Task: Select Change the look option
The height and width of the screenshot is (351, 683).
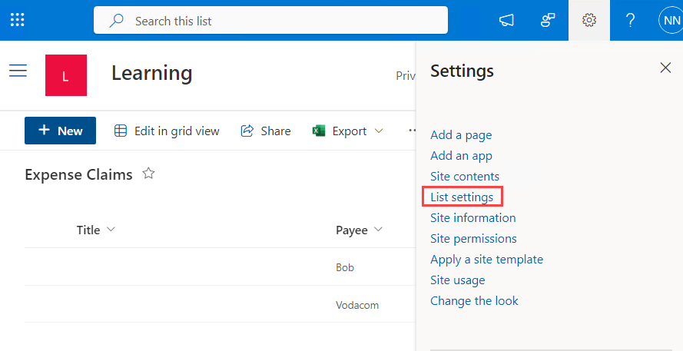Action: 474,301
